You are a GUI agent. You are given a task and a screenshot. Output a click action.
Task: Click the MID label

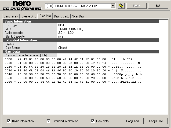point(8,29)
